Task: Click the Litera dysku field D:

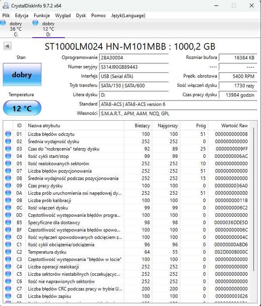Action: click(x=134, y=95)
